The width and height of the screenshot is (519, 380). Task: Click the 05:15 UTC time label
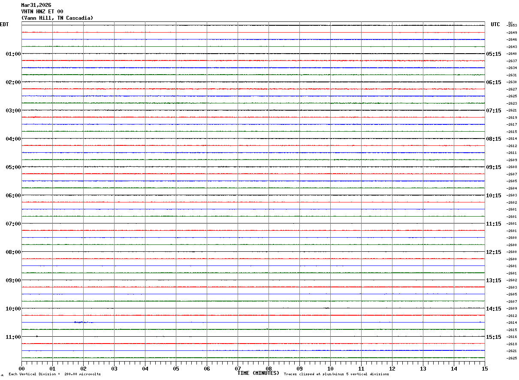(x=493, y=54)
